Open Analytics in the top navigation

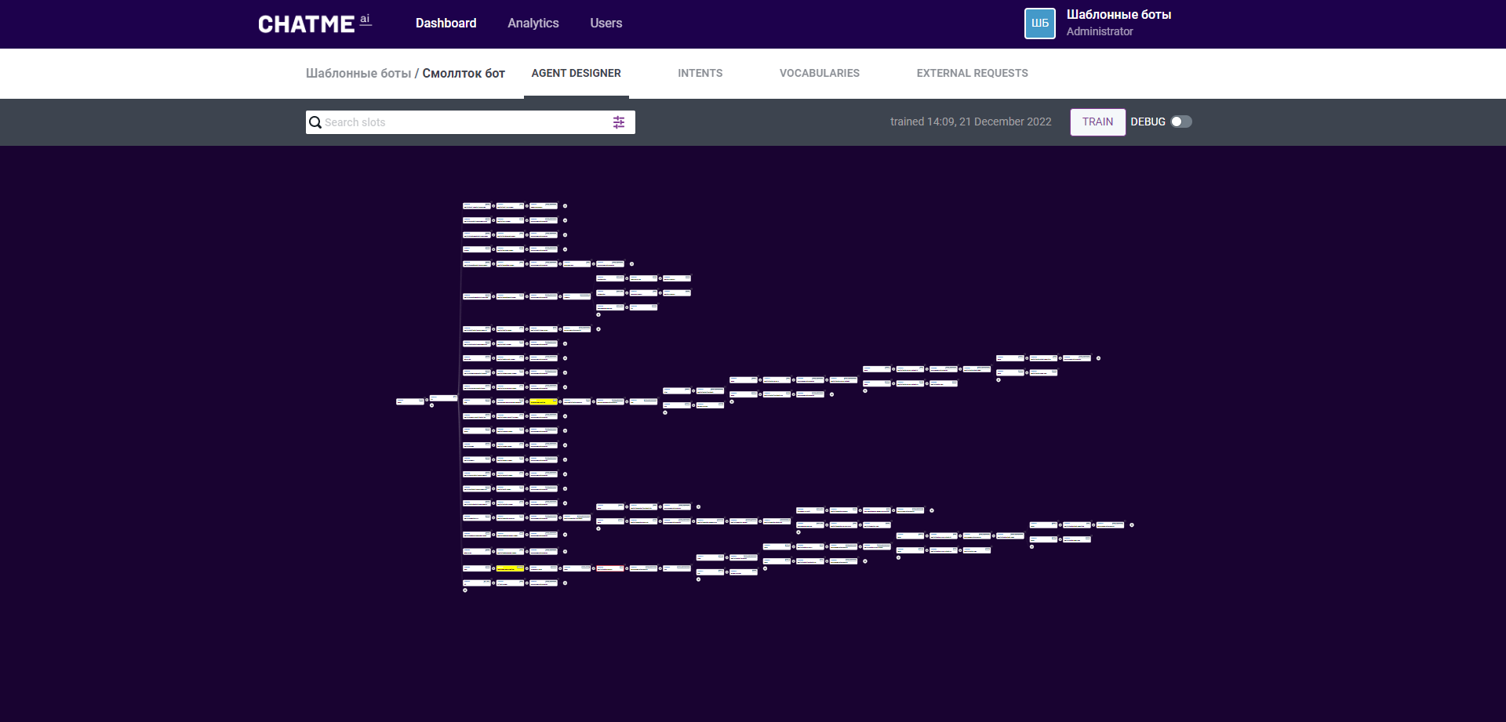pos(533,24)
